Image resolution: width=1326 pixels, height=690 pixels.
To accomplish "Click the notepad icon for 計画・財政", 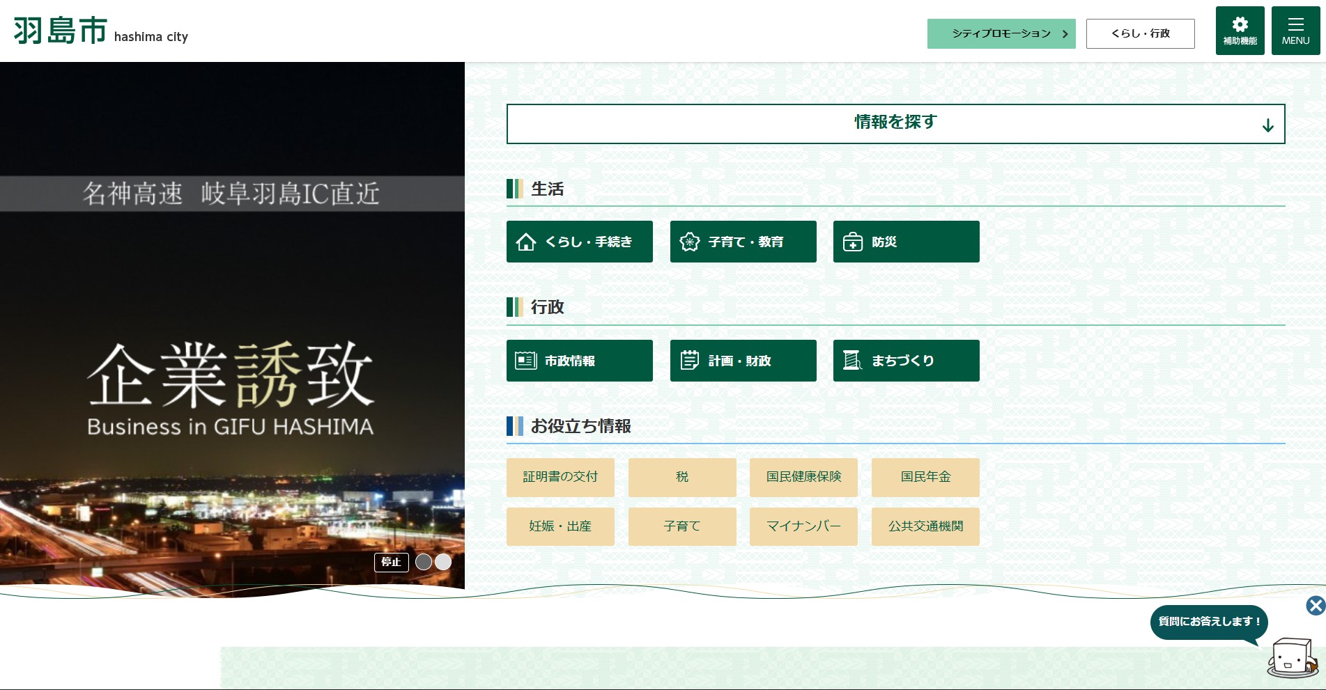I will [689, 360].
